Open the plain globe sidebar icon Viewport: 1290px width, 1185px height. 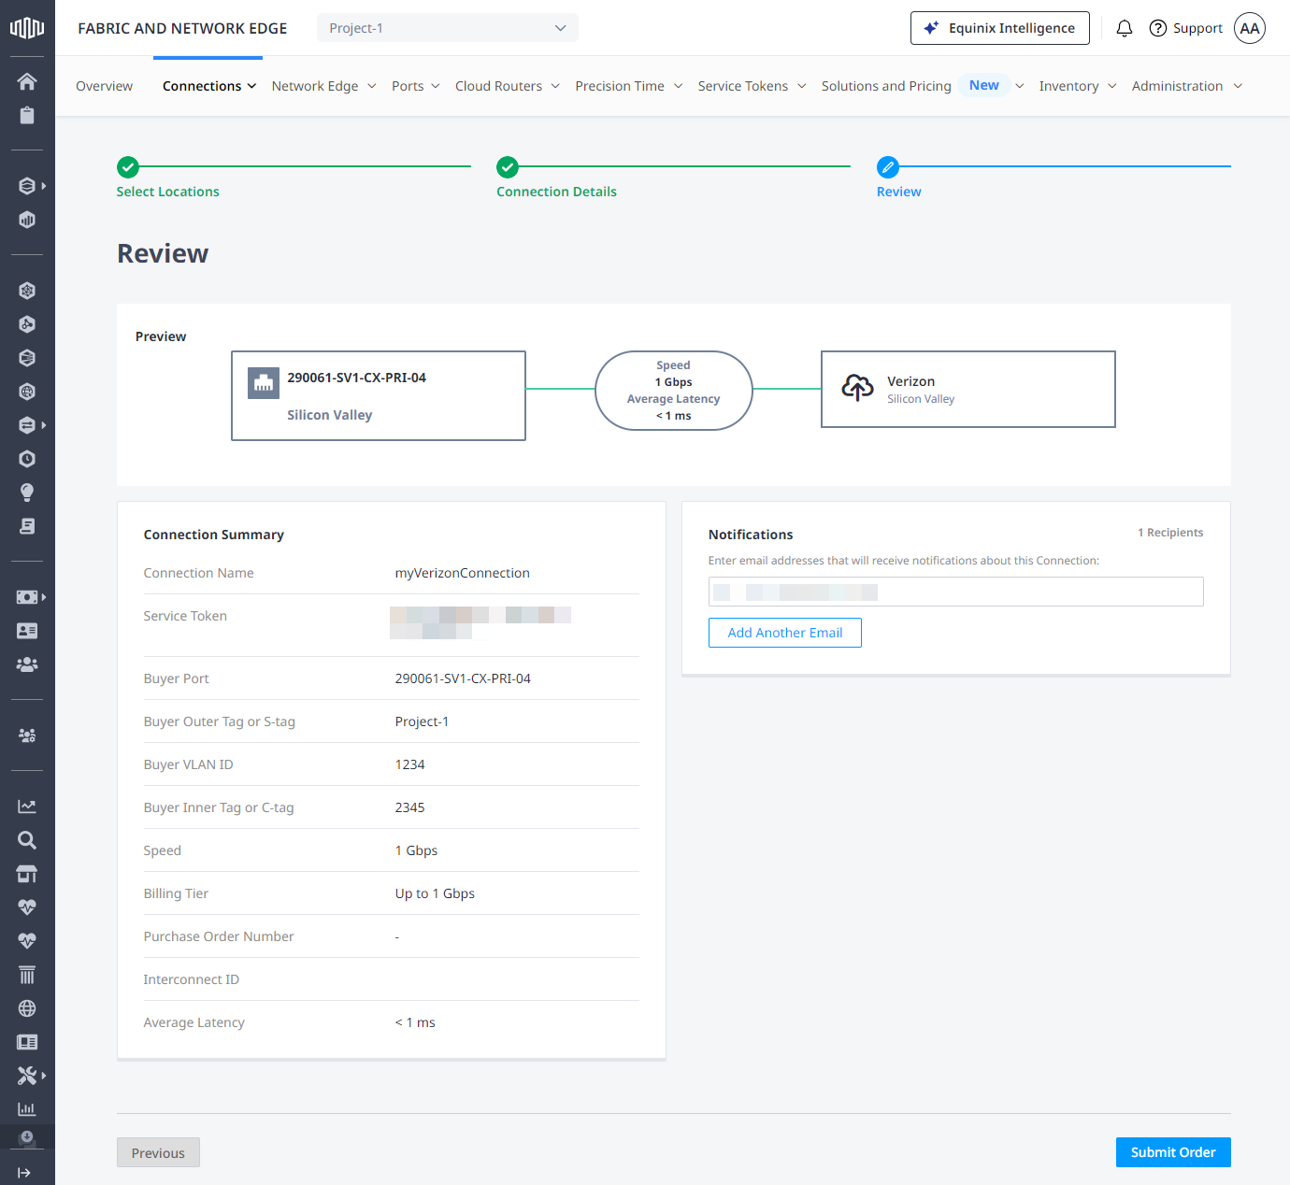pyautogui.click(x=27, y=1008)
